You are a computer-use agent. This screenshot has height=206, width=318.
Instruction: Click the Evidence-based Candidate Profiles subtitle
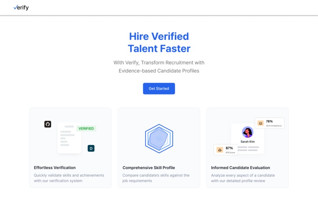[x=159, y=71]
